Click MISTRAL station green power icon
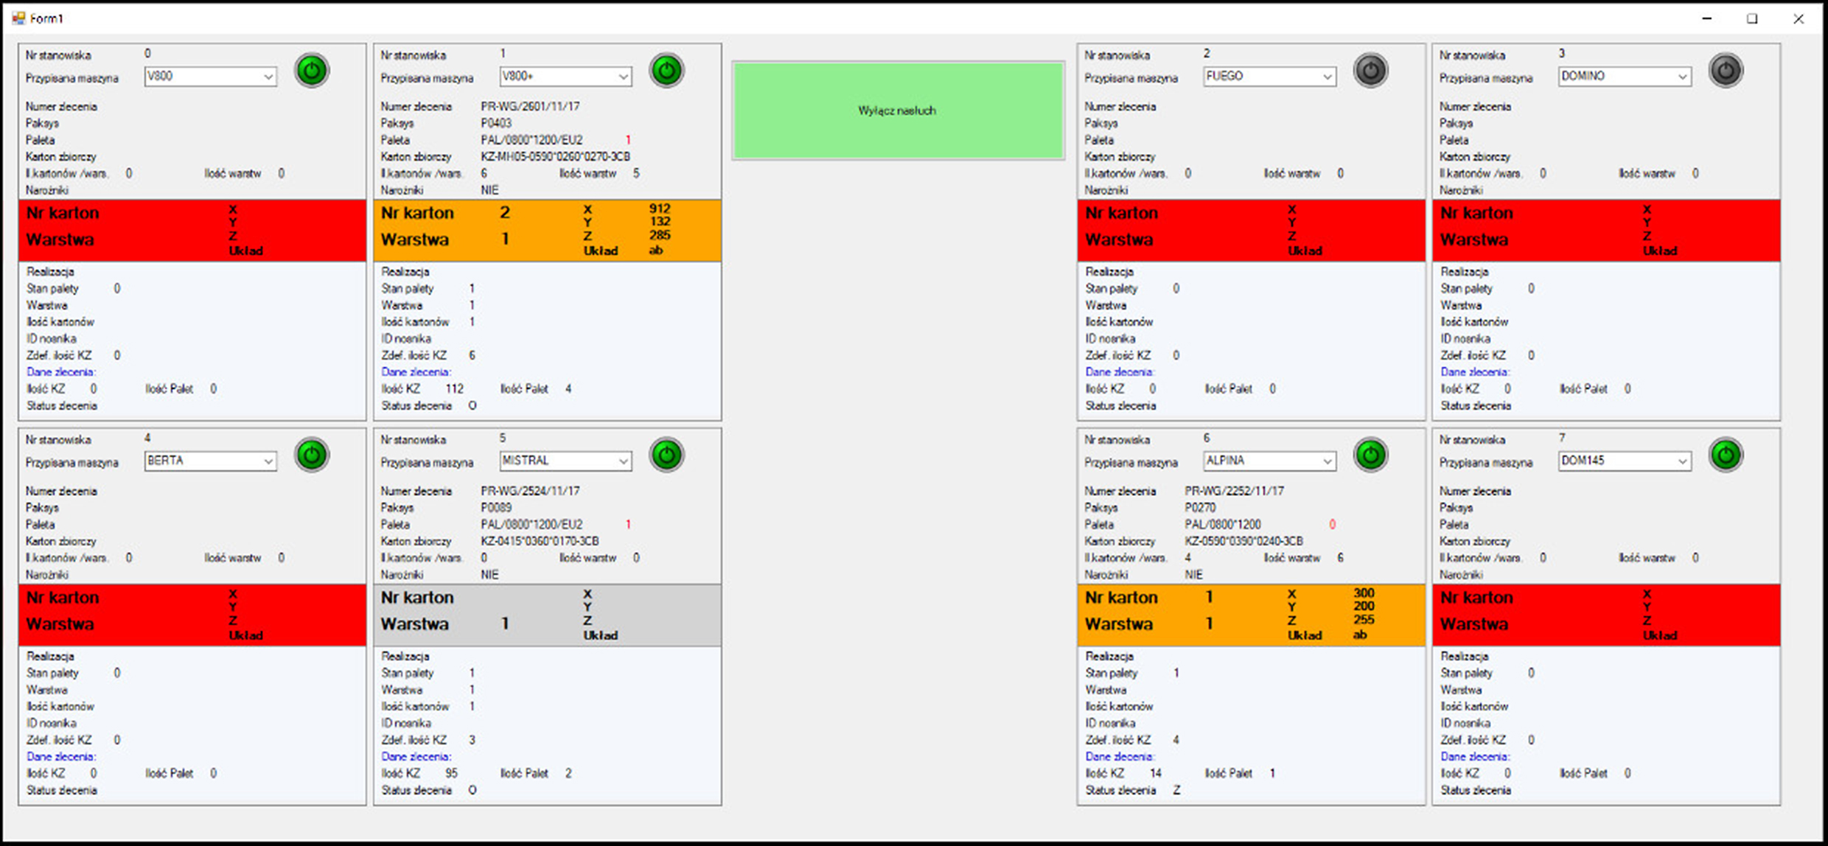The width and height of the screenshot is (1828, 846). pos(666,455)
